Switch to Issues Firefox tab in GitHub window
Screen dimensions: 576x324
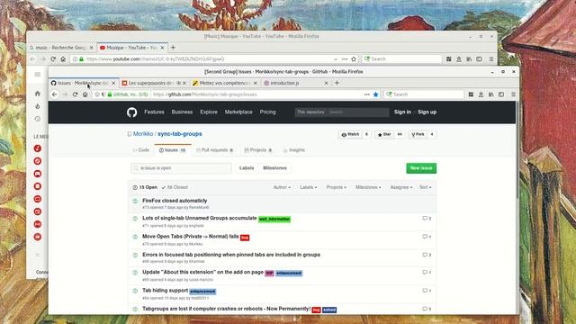point(84,83)
